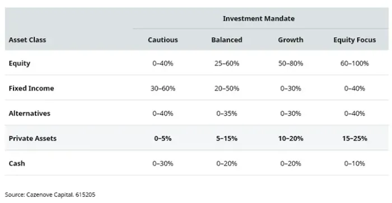Viewport: 392px width, 203px height.
Task: Select the 0–35% Alternatives cell
Action: point(227,114)
